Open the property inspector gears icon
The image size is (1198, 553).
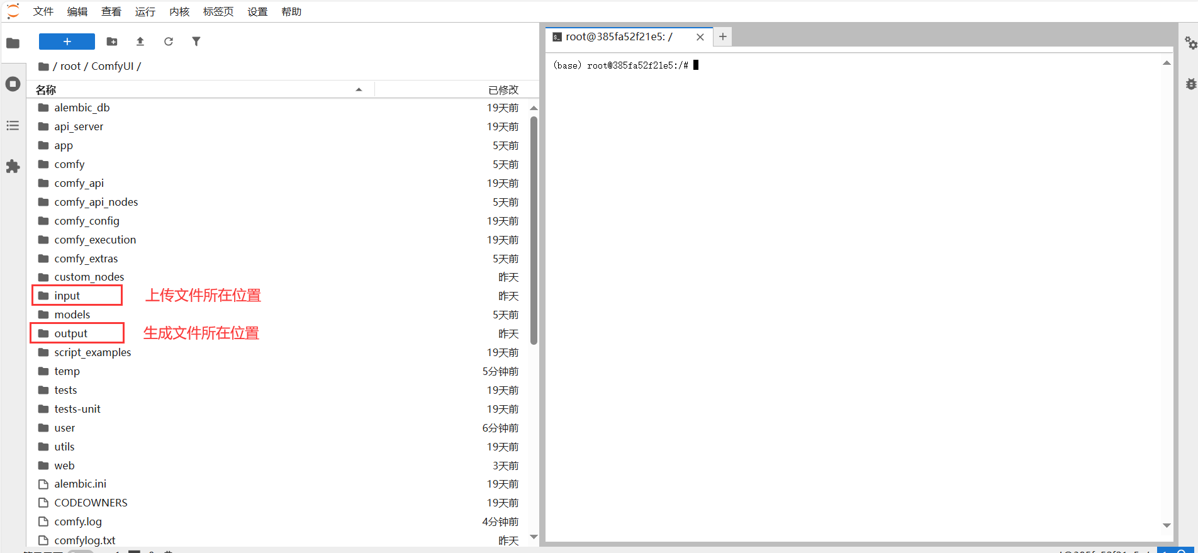[x=1190, y=43]
